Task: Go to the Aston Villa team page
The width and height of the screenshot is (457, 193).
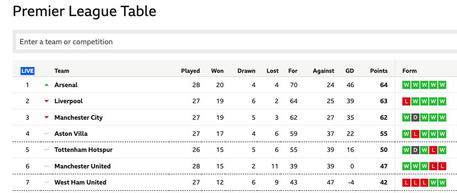Action: (x=71, y=134)
